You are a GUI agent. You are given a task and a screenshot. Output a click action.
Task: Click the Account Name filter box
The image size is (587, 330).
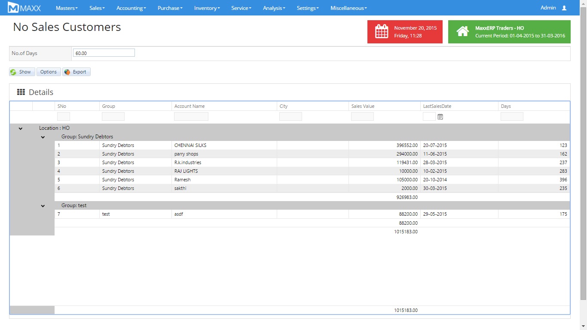tap(191, 116)
